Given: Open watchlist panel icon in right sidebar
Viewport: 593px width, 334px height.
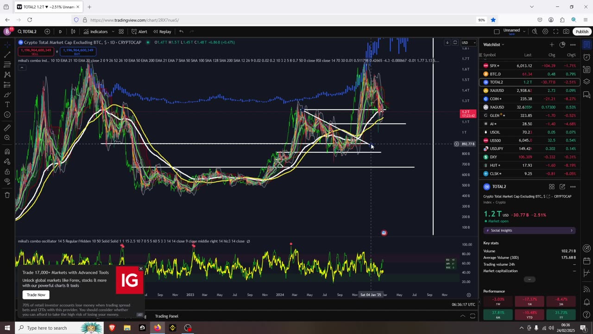Looking at the screenshot, I should pos(587,45).
